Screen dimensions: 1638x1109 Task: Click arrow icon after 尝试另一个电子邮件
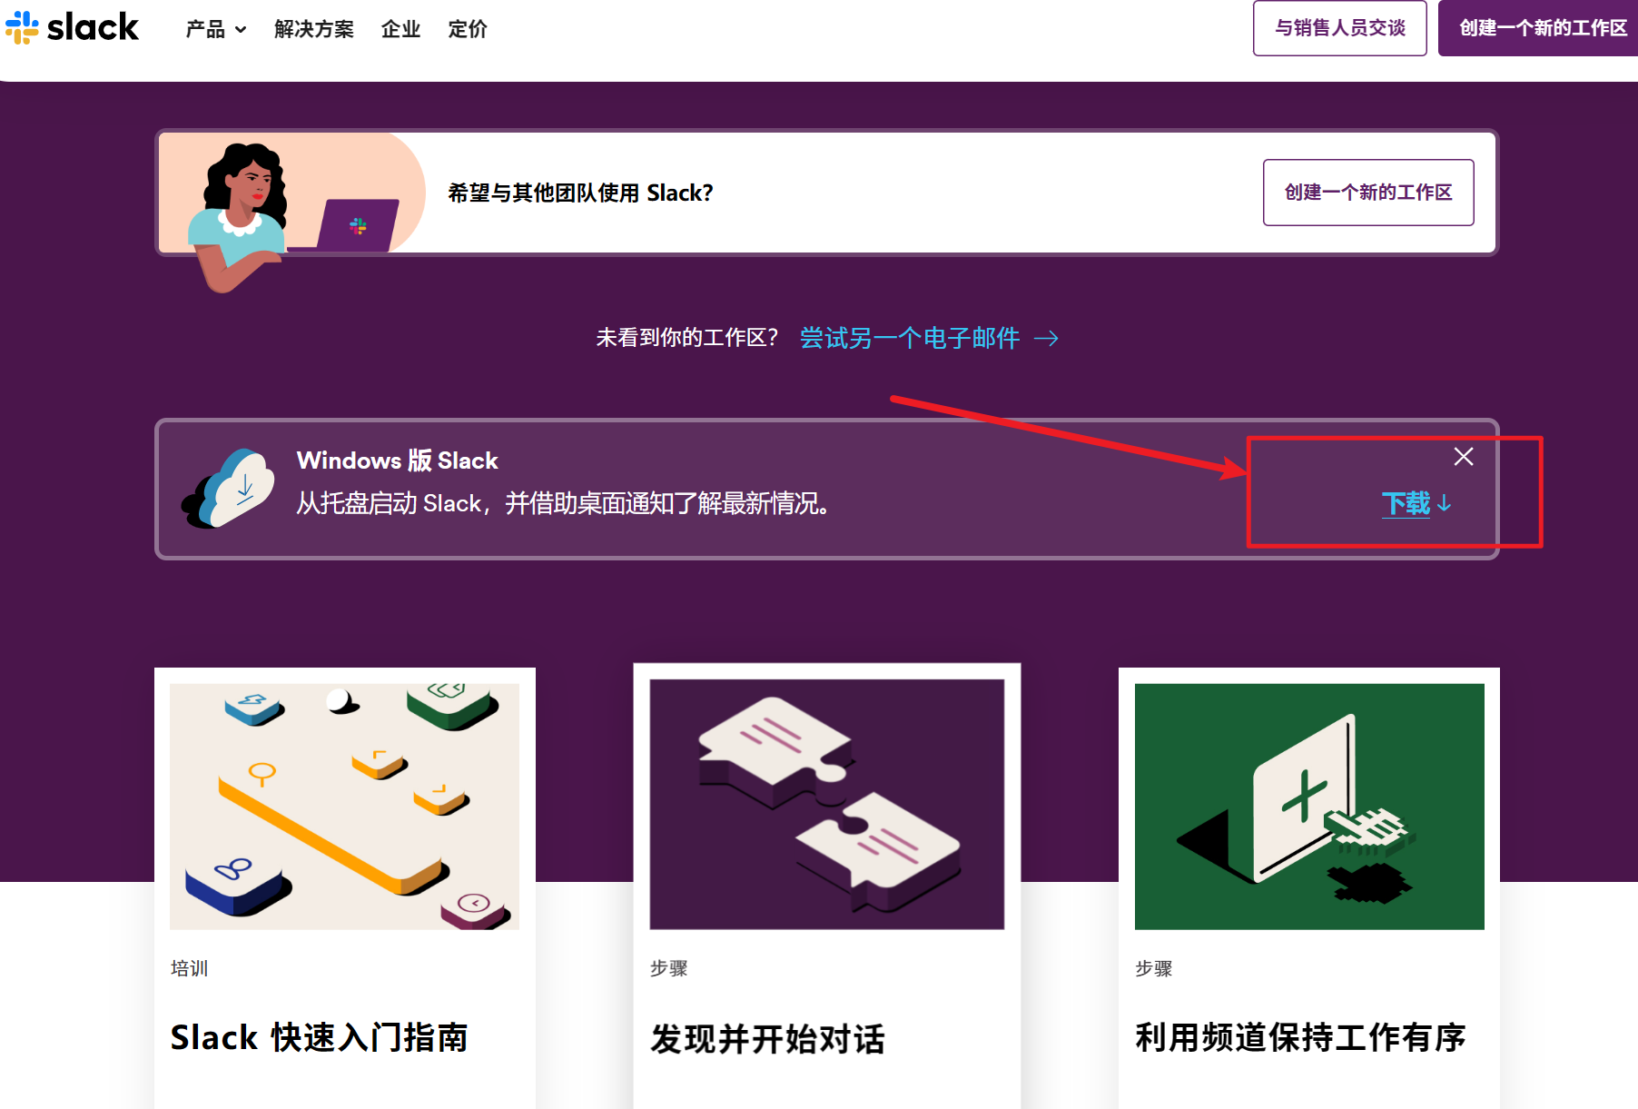(1047, 339)
